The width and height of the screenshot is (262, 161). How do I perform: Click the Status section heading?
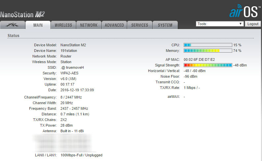[x=13, y=36]
